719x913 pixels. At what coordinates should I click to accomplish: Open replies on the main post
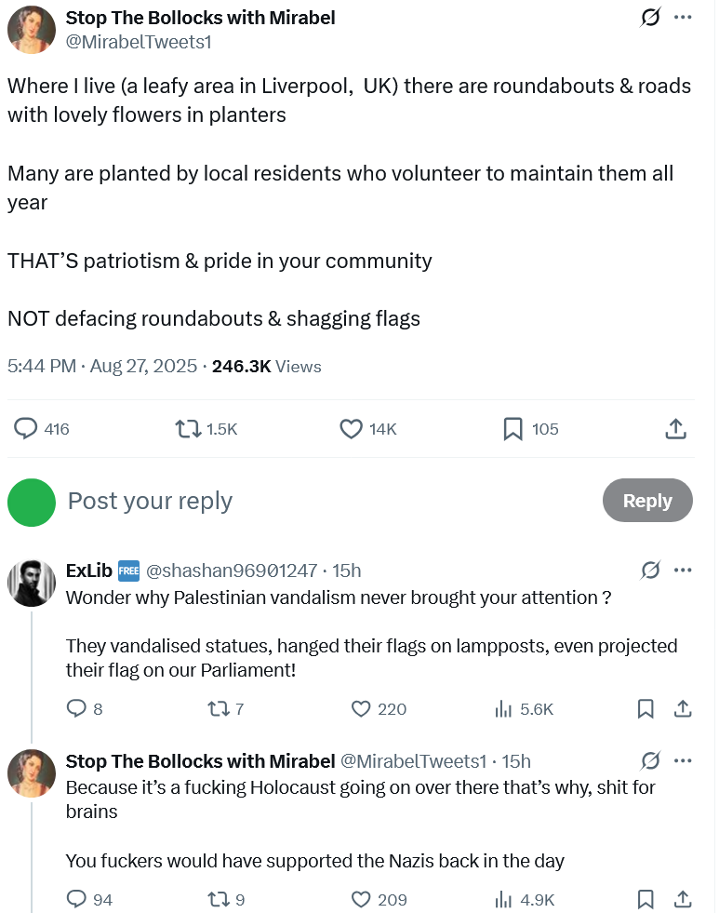coord(26,429)
